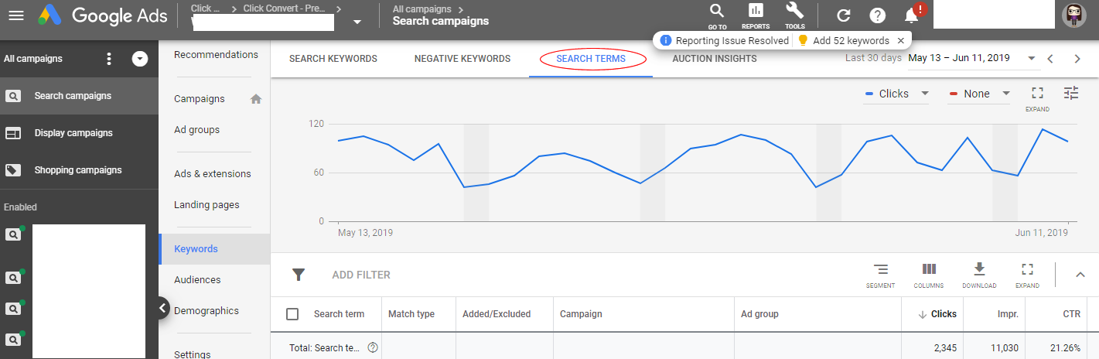Screen dimensions: 1099x359
Task: Sort by Added/Excluded column
Action: (x=497, y=314)
